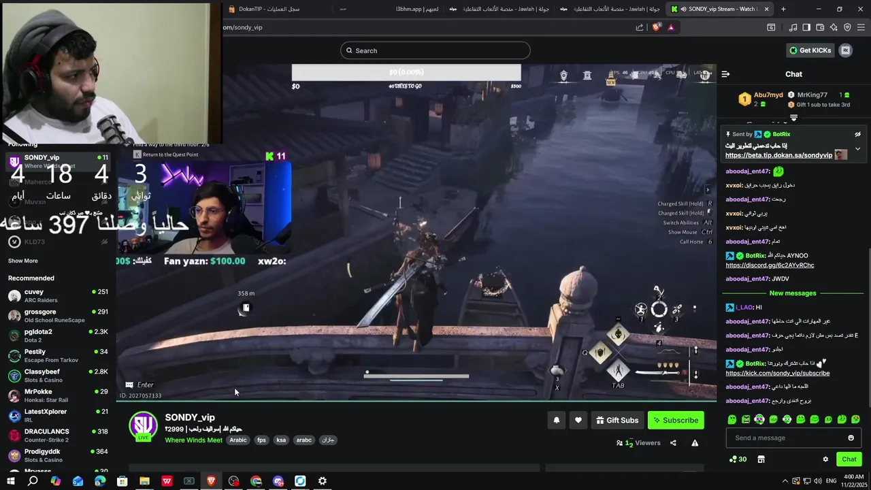Report the stream via the warning triangle icon
The width and height of the screenshot is (871, 490).
(x=695, y=443)
